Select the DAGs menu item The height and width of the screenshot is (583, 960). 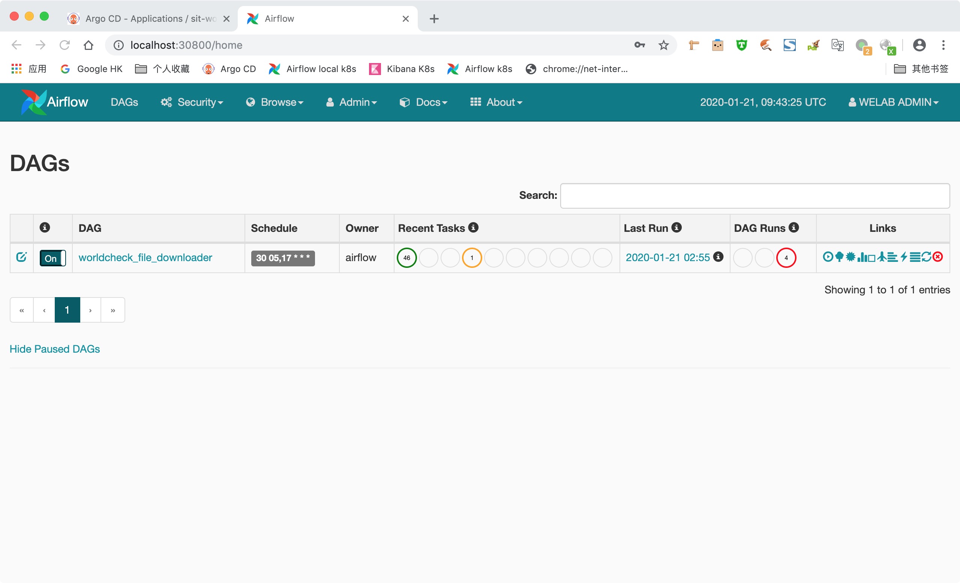click(124, 102)
